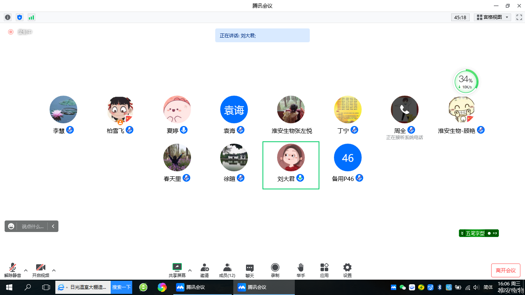Open the Members (成员(12)) list

[227, 270]
